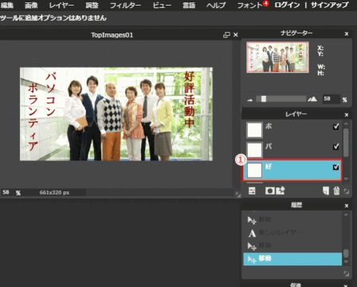The height and width of the screenshot is (287, 357).
Task: Click the history list scroll down arrow
Action: 346,262
